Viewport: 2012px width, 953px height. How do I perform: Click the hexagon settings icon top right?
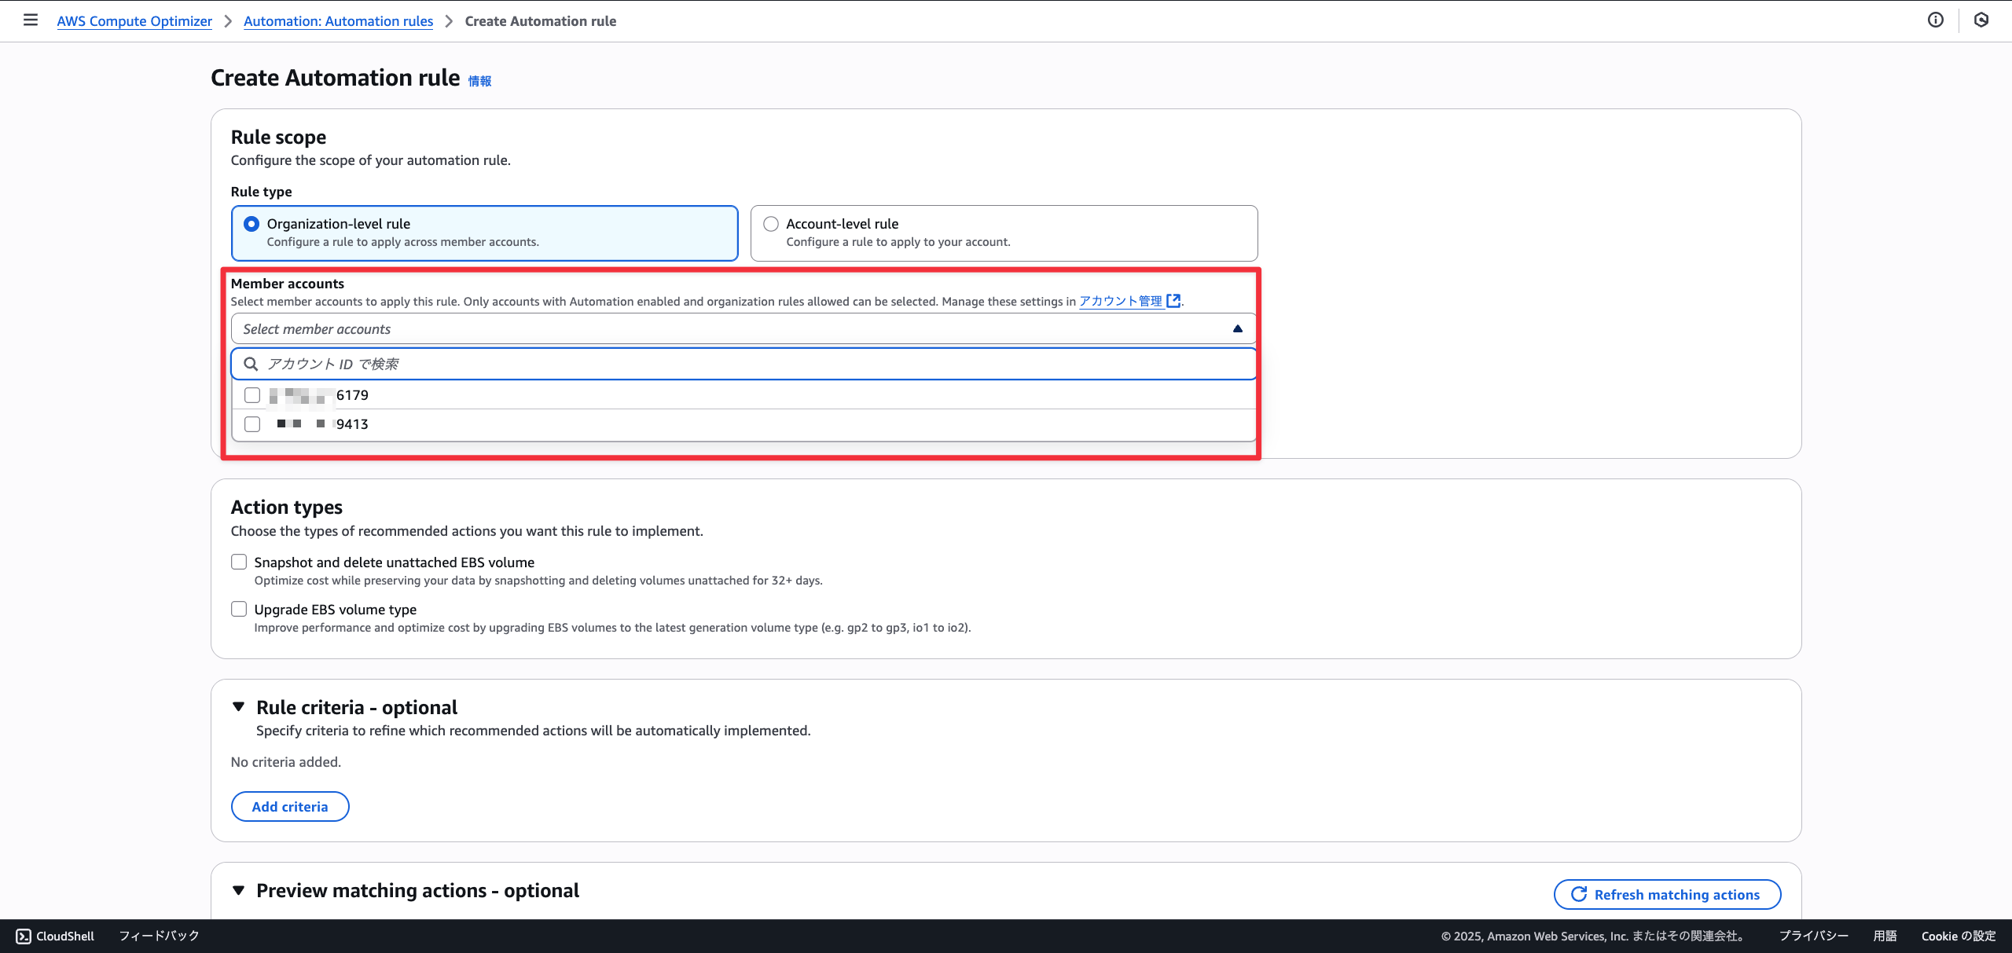1981,20
